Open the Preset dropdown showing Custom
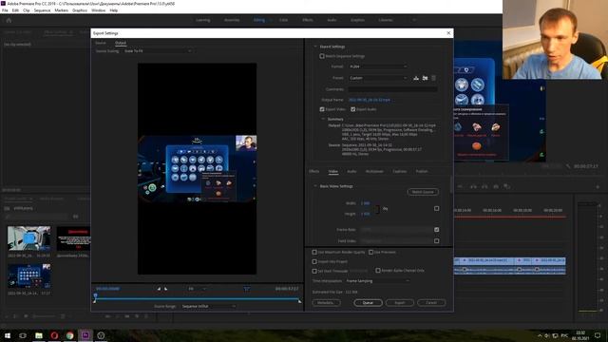Viewport: 608px width, 342px height. coord(378,78)
